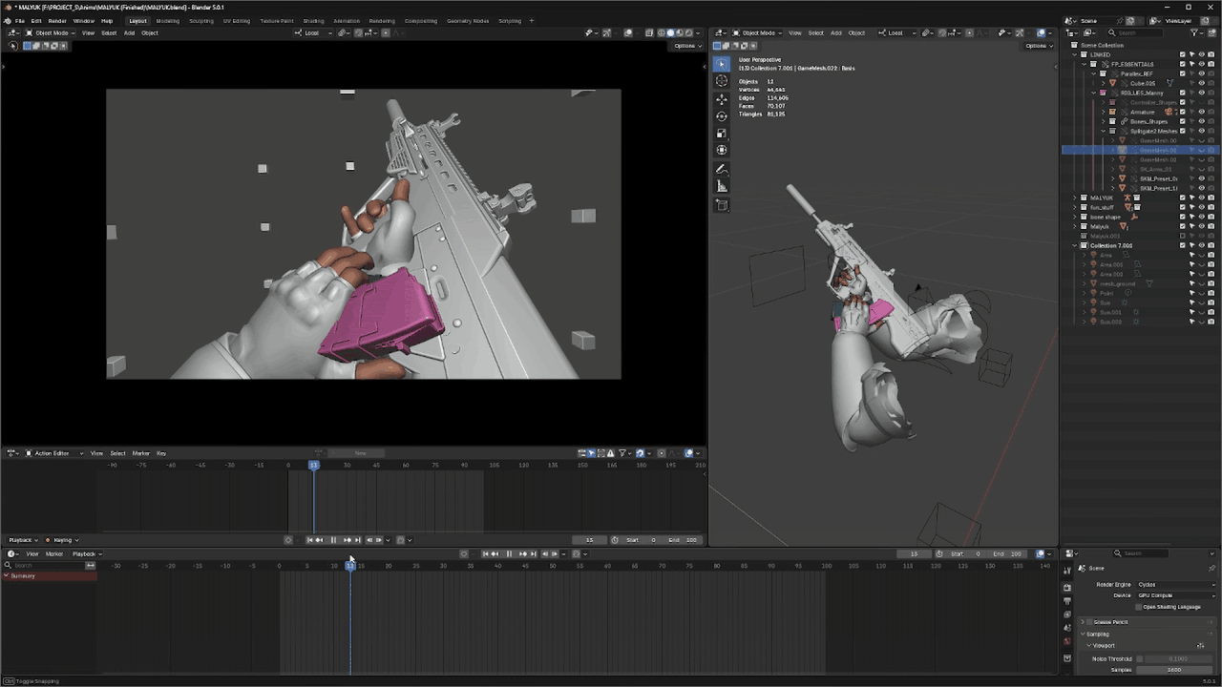Open the Render Engine Cycles dropdown

tap(1174, 584)
